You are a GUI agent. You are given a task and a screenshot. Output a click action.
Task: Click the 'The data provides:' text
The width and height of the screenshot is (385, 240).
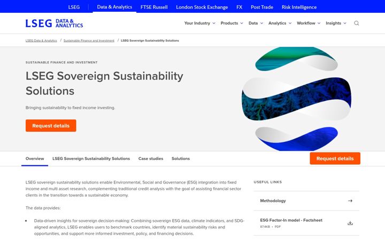[x=43, y=208]
